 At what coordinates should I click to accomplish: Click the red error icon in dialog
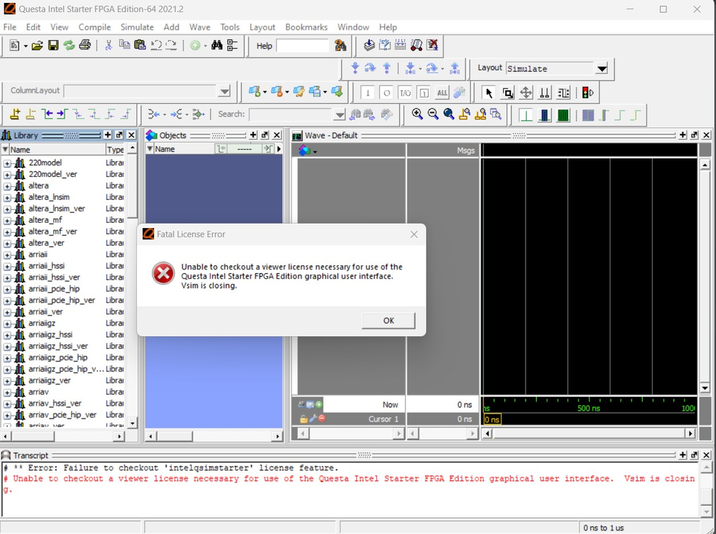163,273
